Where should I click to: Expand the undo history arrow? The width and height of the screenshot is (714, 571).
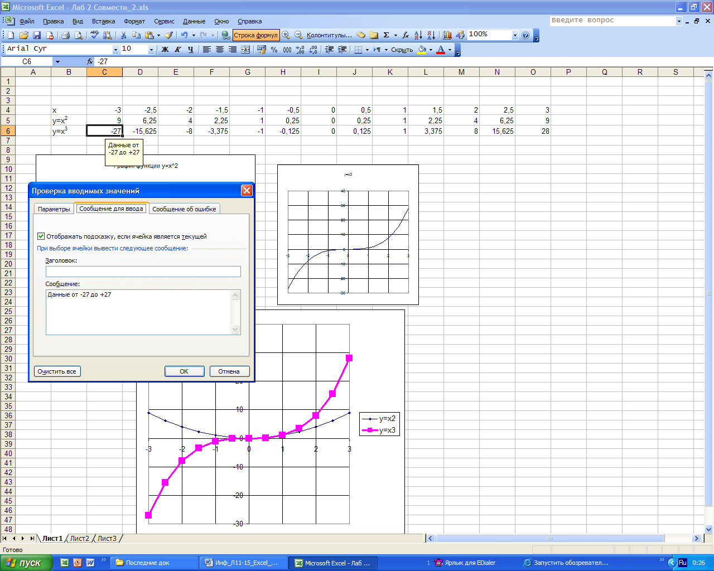coord(194,35)
